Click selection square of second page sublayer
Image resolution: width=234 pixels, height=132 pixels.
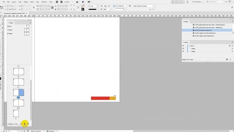232,51
